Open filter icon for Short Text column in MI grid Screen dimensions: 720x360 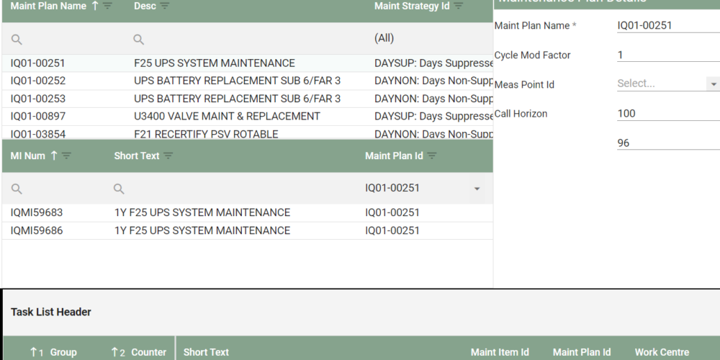[x=168, y=156]
